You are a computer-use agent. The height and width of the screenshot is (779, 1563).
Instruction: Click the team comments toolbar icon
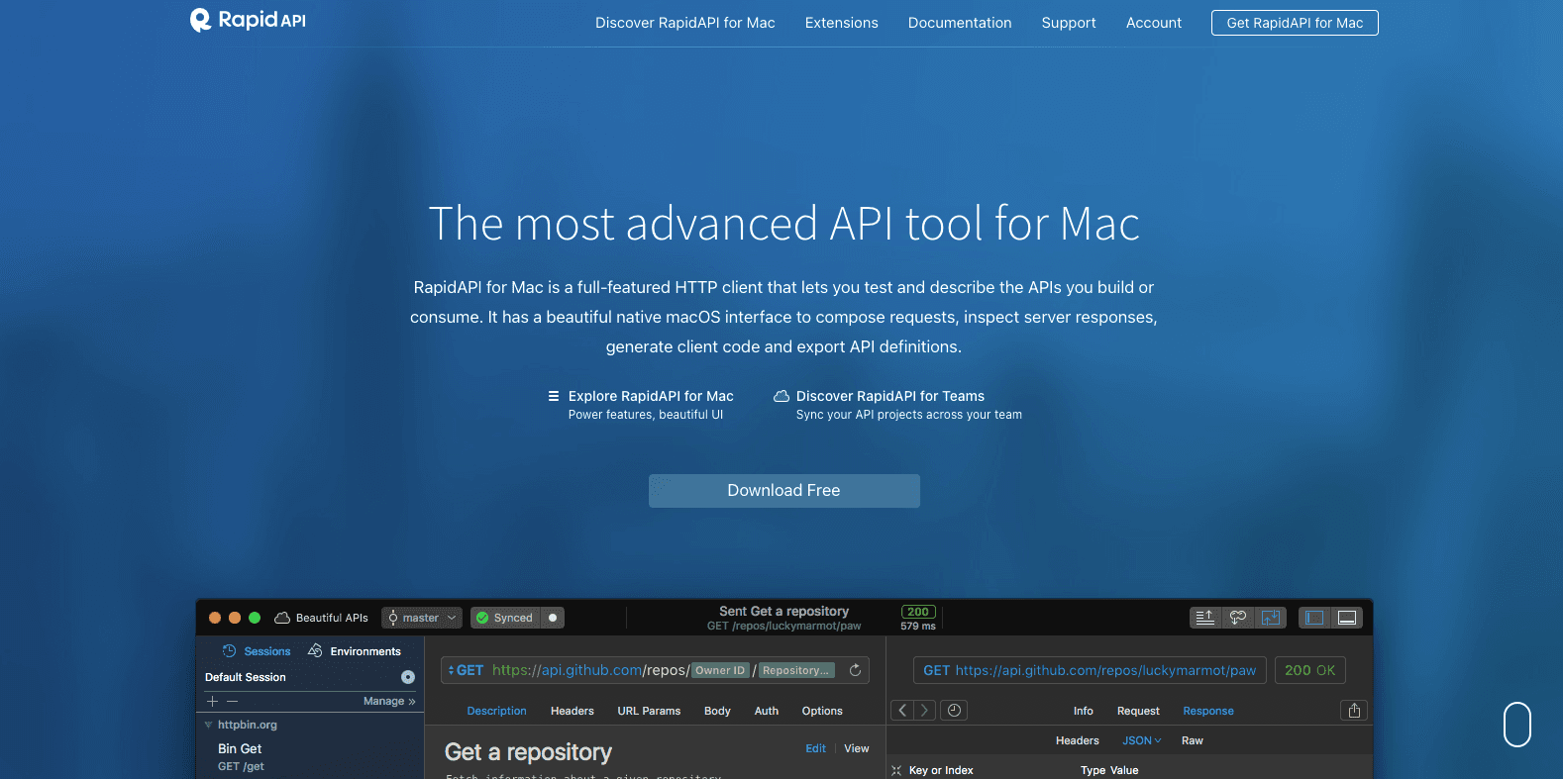1238,618
